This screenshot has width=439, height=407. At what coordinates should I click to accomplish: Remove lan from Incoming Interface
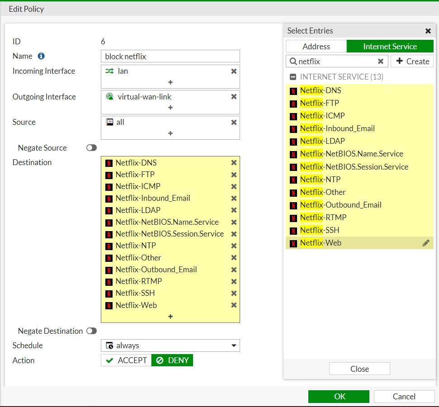pyautogui.click(x=234, y=71)
